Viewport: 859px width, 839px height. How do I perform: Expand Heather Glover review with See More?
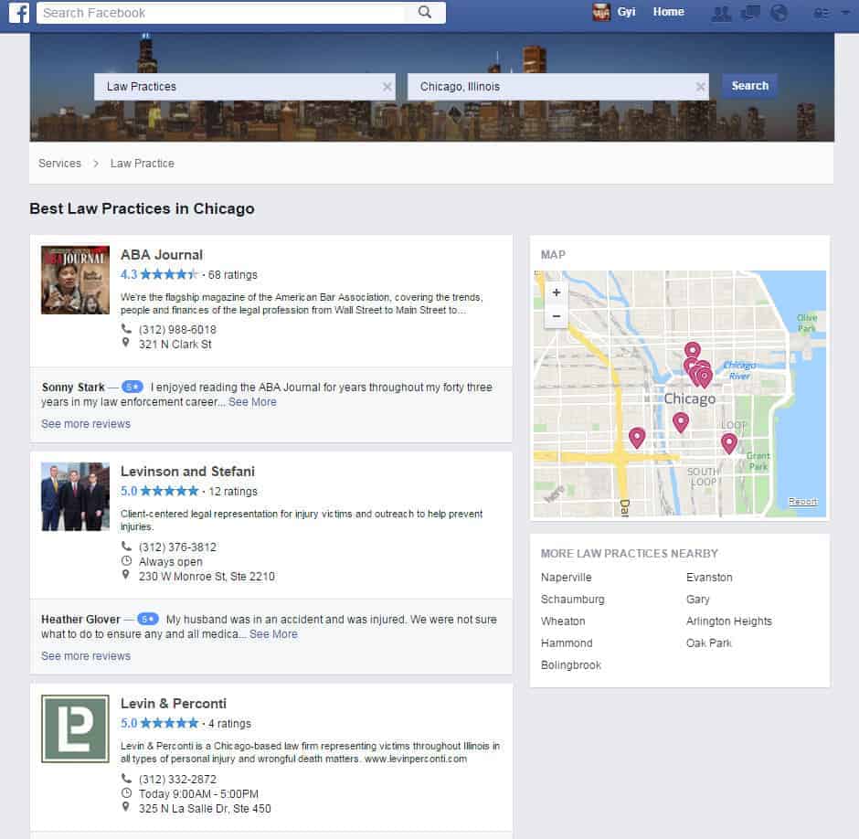[273, 634]
